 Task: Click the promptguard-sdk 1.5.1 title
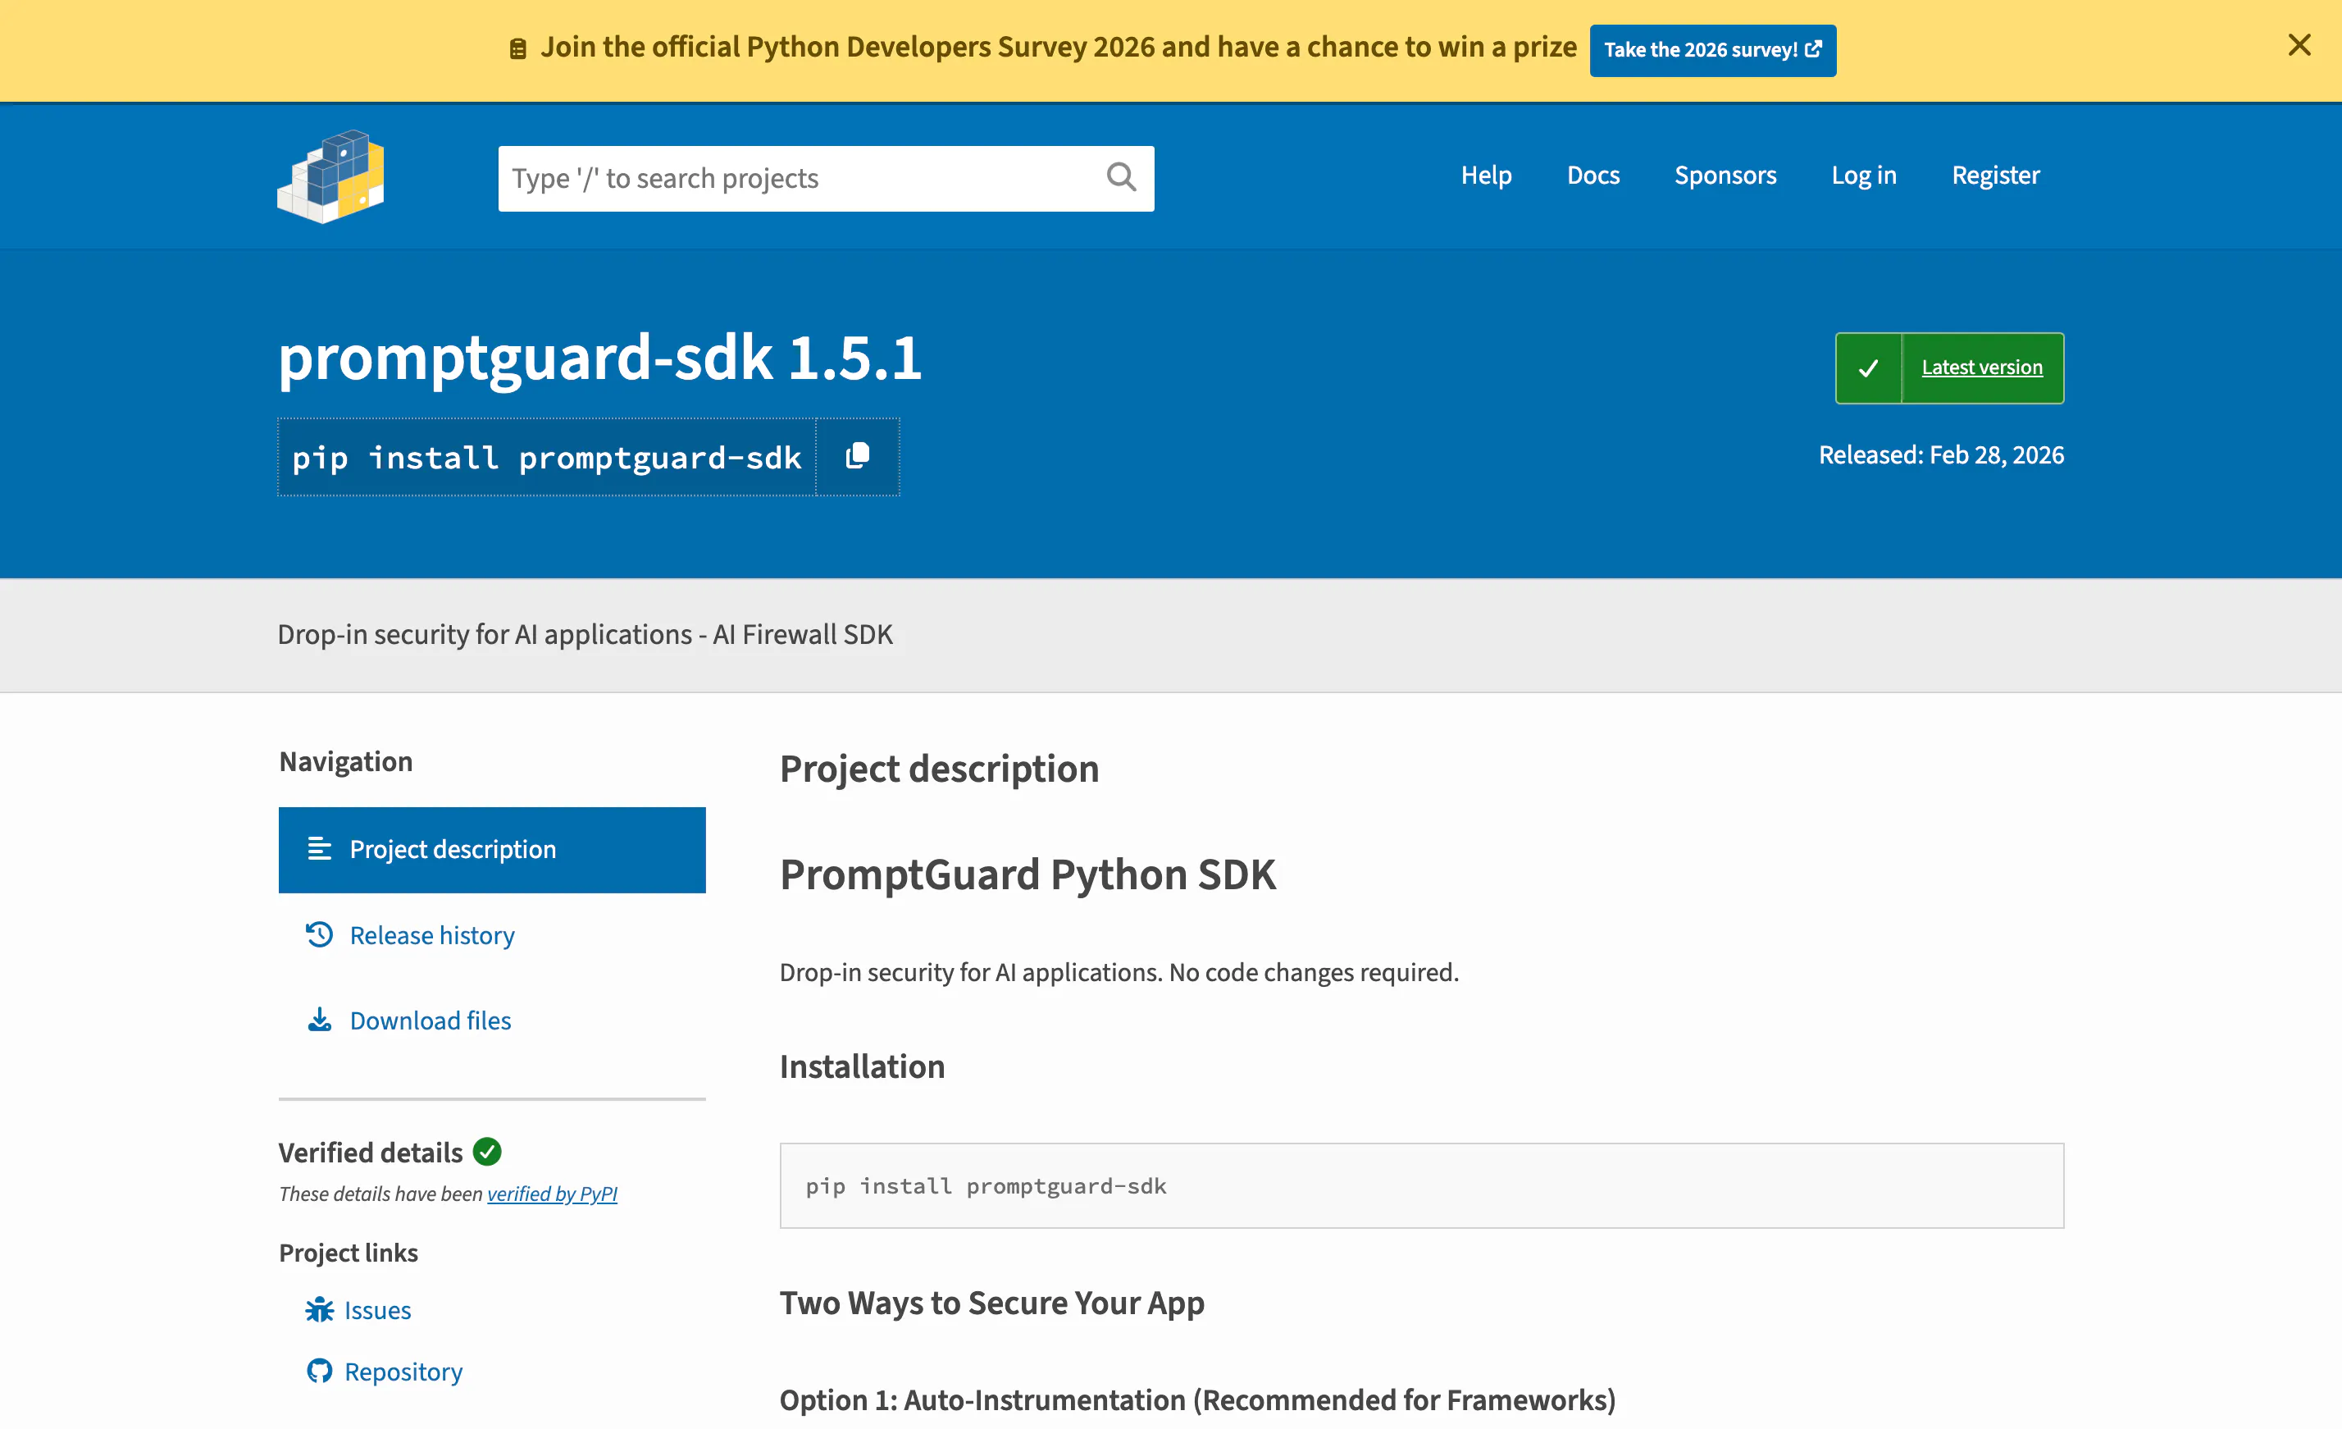[599, 358]
